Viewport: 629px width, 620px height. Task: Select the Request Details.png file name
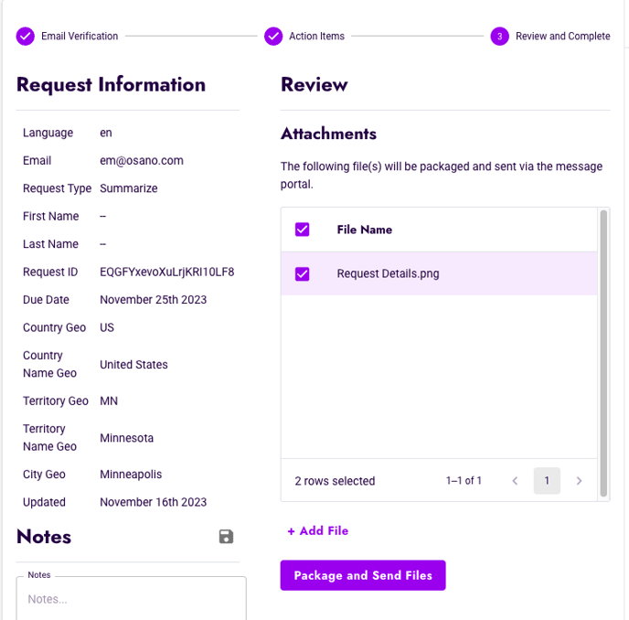[388, 273]
